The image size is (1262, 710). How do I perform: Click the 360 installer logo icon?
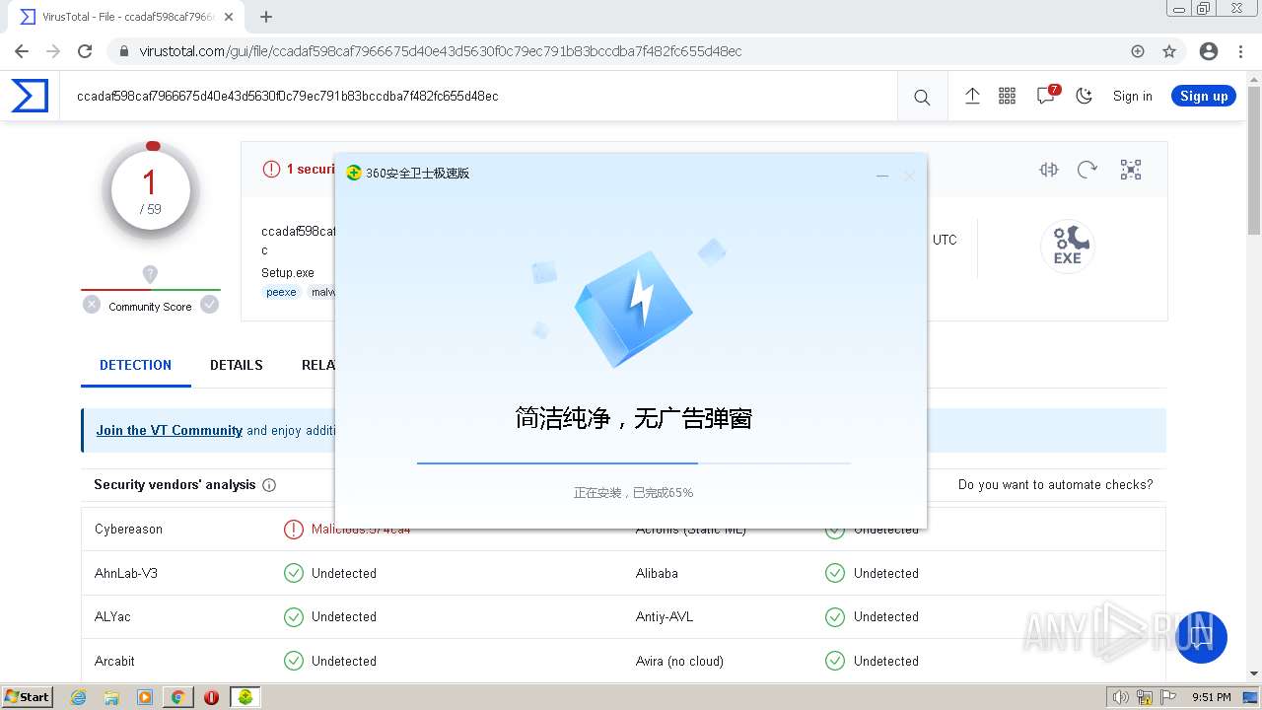pyautogui.click(x=354, y=173)
